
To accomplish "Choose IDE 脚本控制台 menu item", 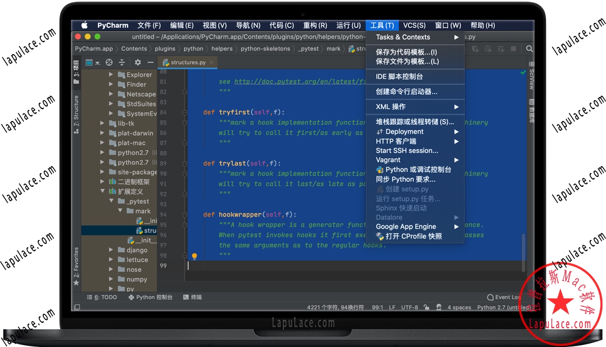I will pyautogui.click(x=415, y=77).
